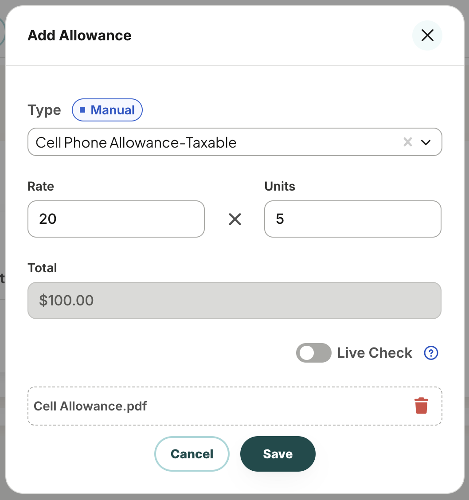Click the Manual type badge
The image size is (469, 500).
[x=107, y=110]
